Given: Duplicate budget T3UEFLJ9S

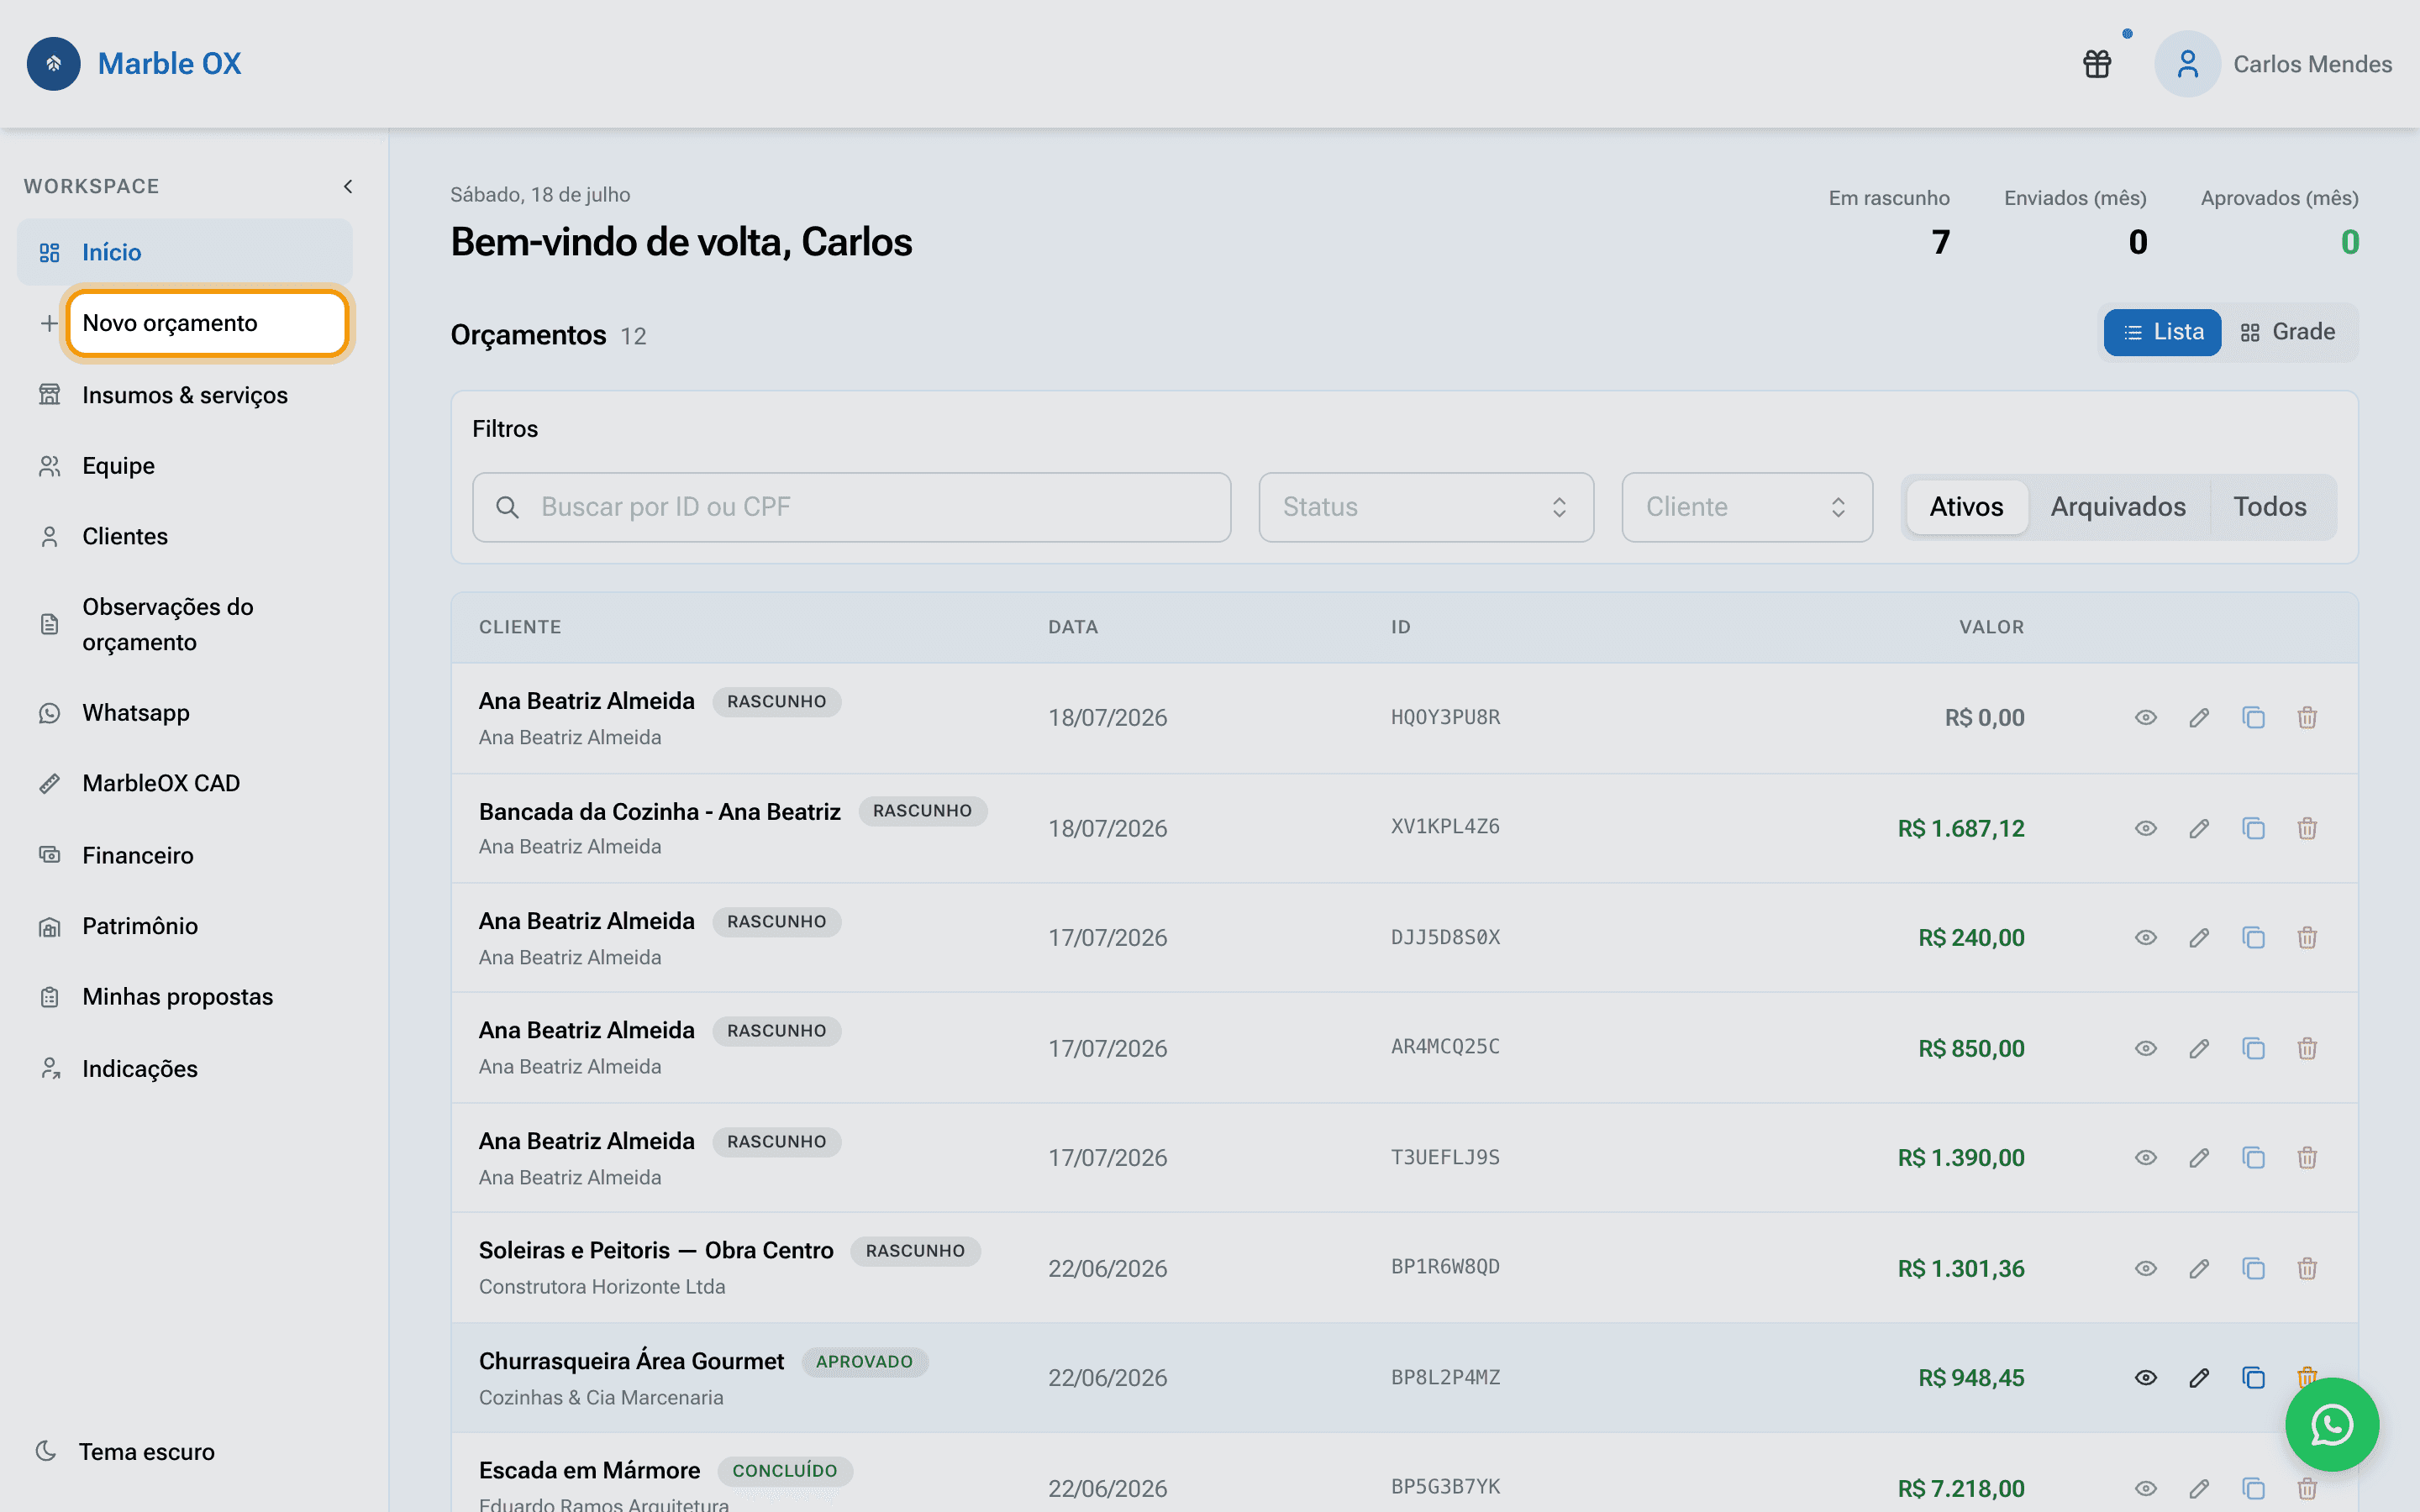Looking at the screenshot, I should pyautogui.click(x=2253, y=1158).
